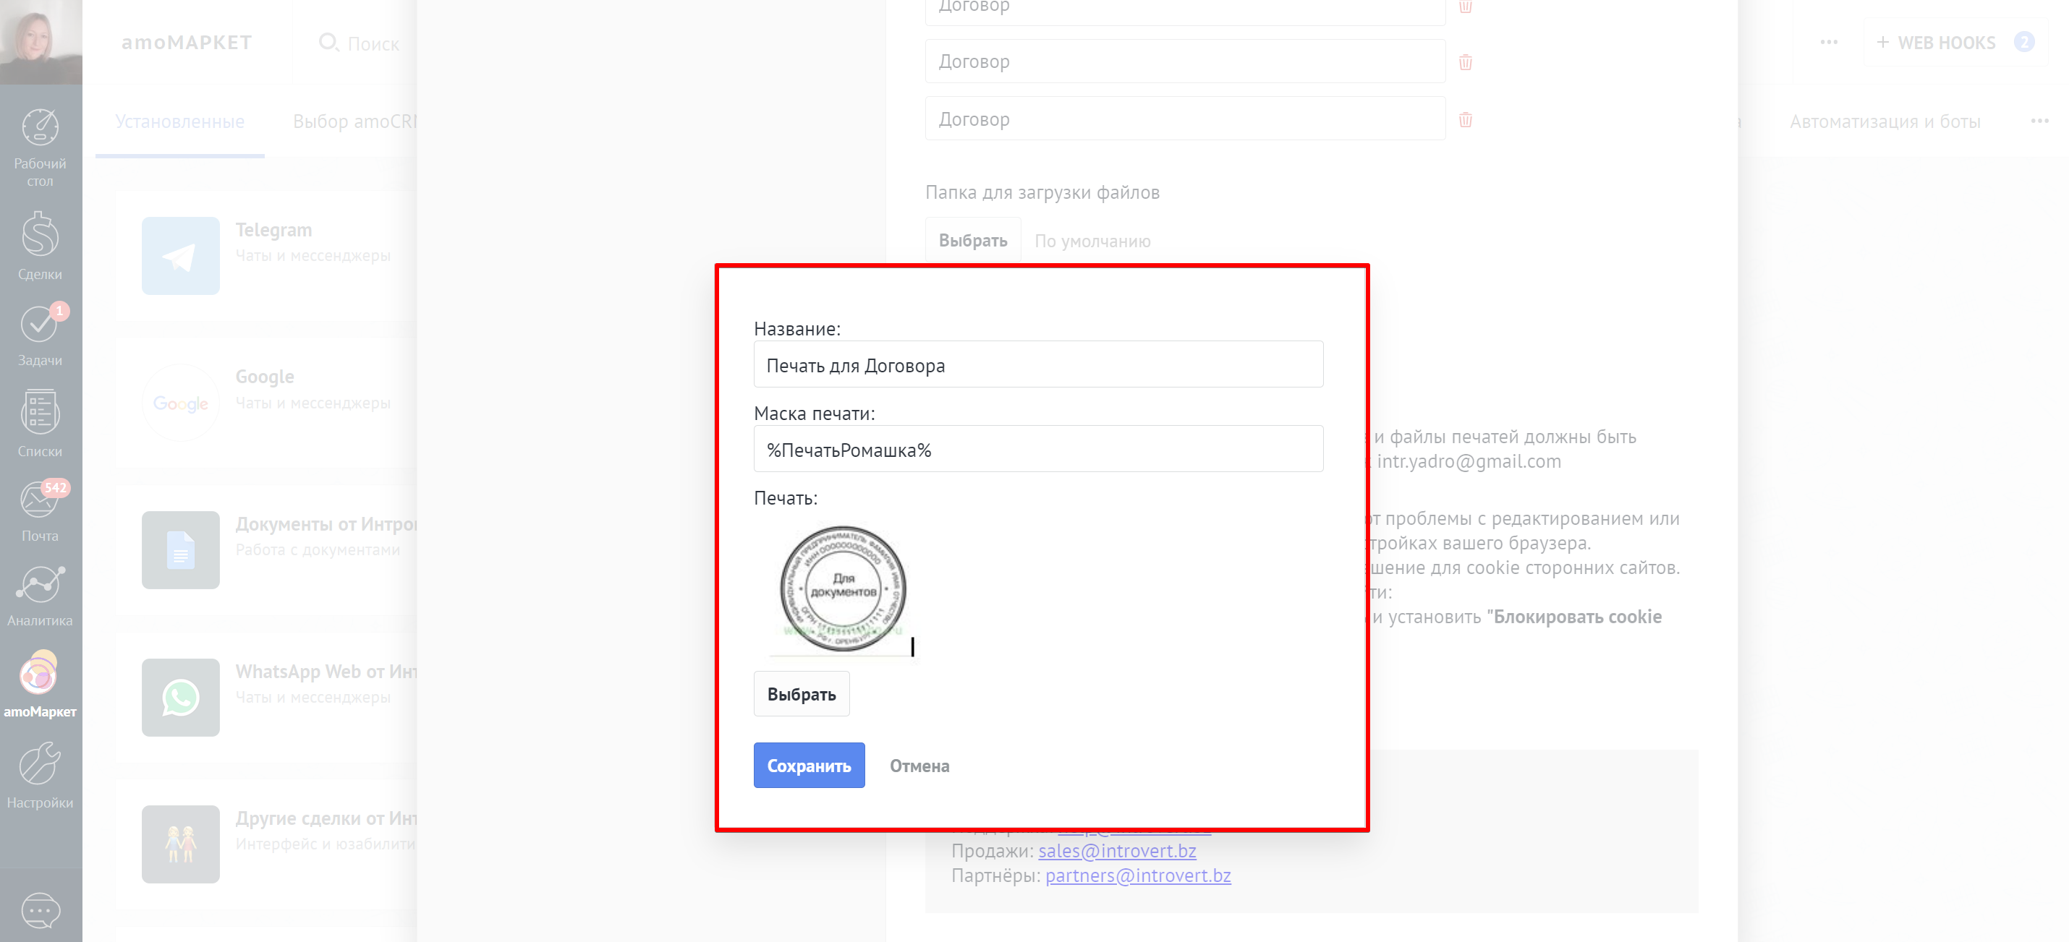Open Списки section in sidebar
The width and height of the screenshot is (2069, 942).
point(41,424)
